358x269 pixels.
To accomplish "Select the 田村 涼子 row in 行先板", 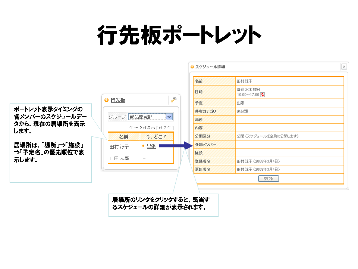I will pyautogui.click(x=119, y=147).
